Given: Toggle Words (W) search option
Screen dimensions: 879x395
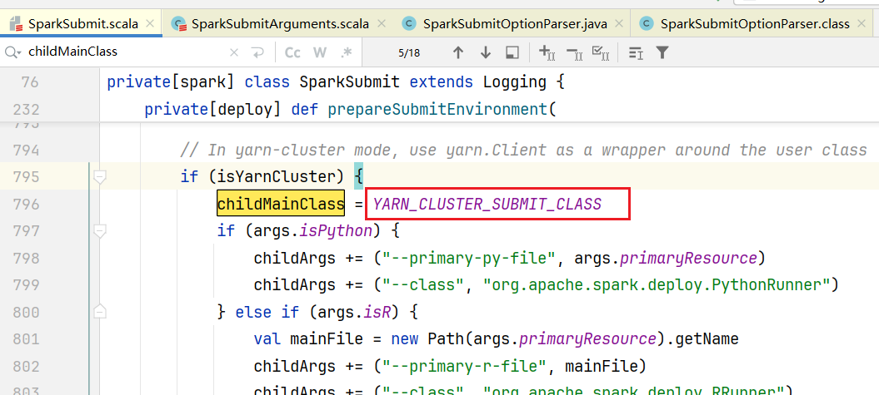Looking at the screenshot, I should (x=320, y=52).
